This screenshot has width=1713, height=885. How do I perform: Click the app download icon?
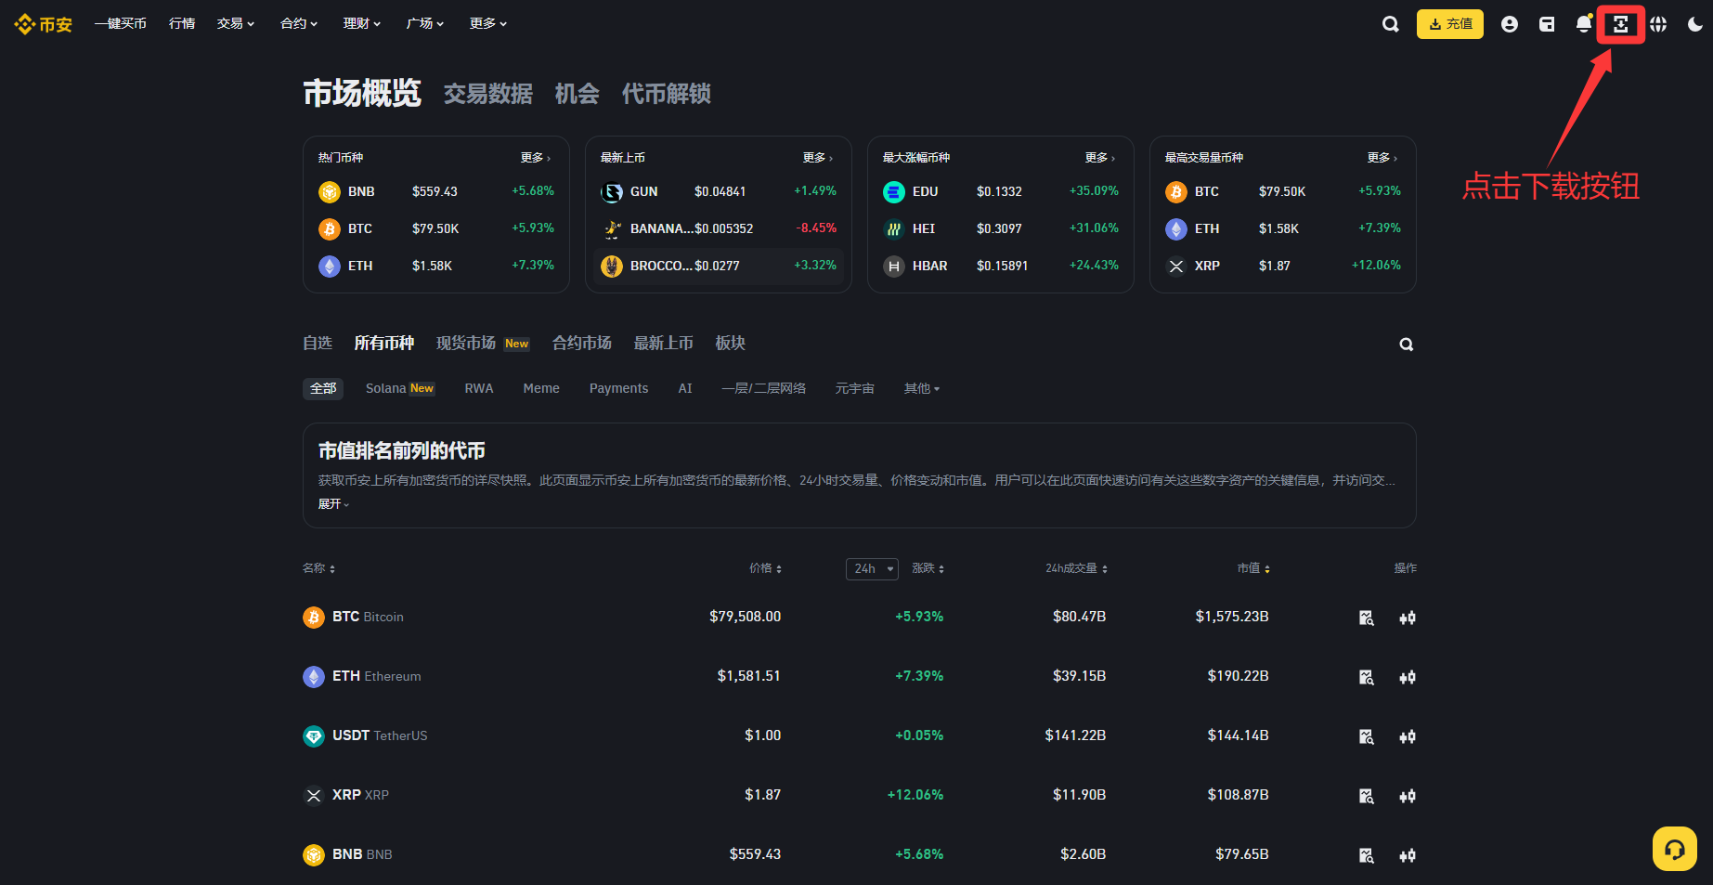1621,24
